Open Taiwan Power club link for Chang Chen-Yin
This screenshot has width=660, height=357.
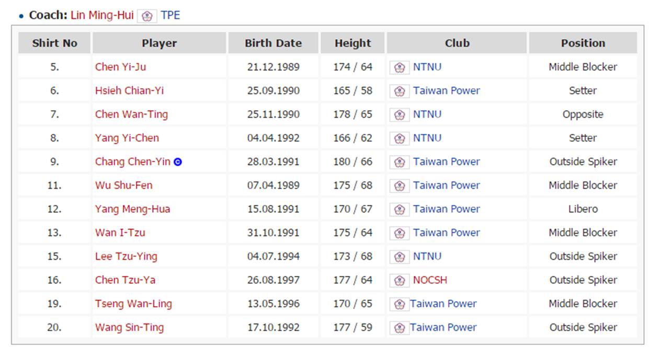pyautogui.click(x=447, y=162)
